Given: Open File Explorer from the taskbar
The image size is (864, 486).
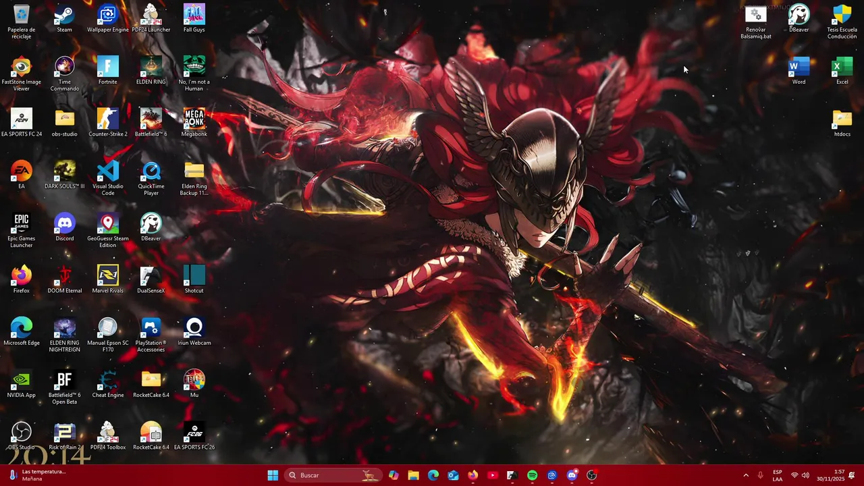Looking at the screenshot, I should pyautogui.click(x=413, y=475).
